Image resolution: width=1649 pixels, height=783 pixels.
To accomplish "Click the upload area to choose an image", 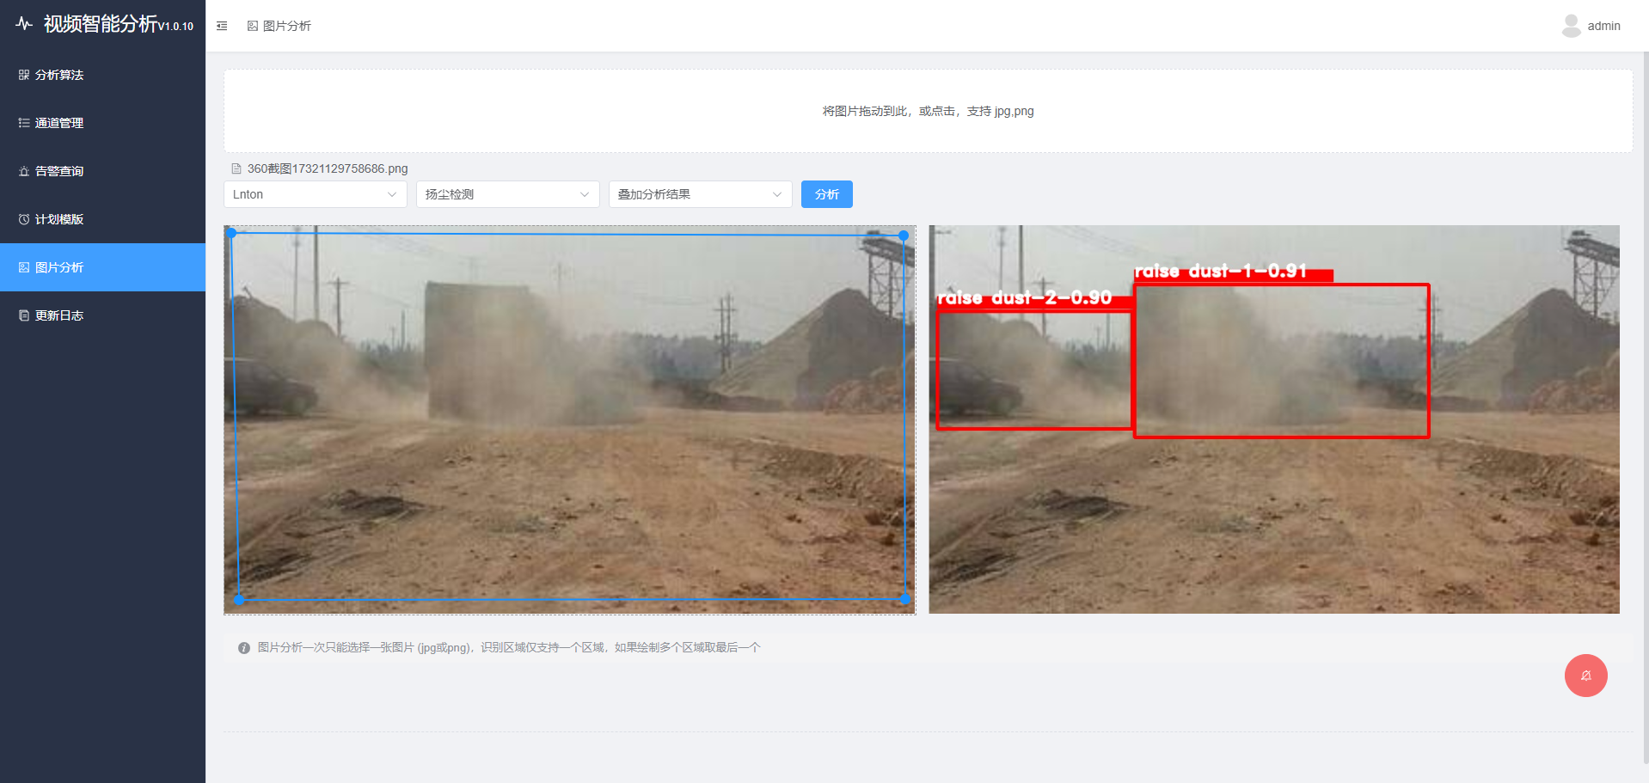I will tap(929, 111).
